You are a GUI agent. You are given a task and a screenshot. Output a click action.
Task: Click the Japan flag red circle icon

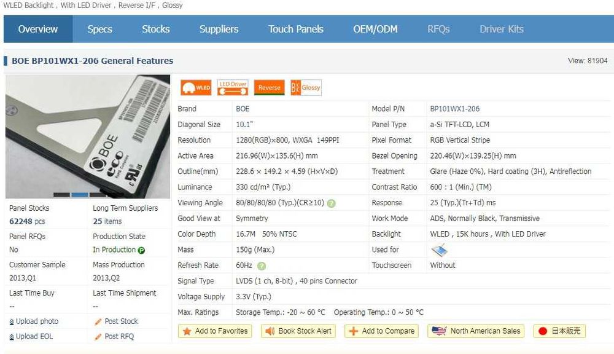[542, 331]
